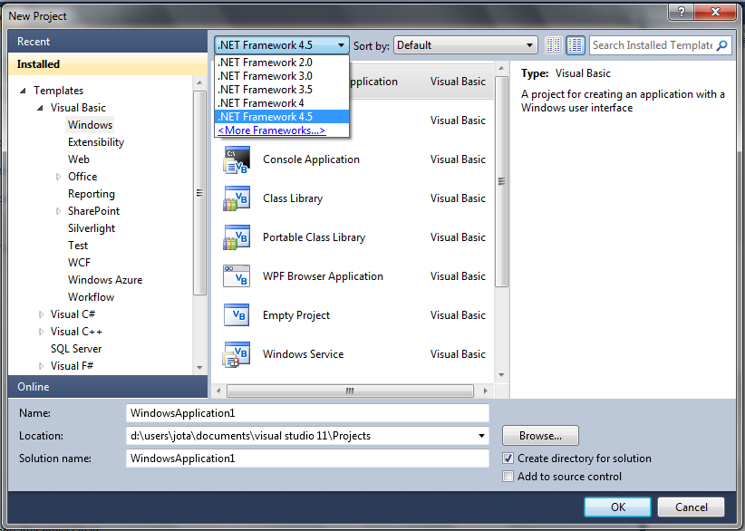Image resolution: width=745 pixels, height=531 pixels.
Task: Select Windows Azure in the tree
Action: tap(105, 280)
